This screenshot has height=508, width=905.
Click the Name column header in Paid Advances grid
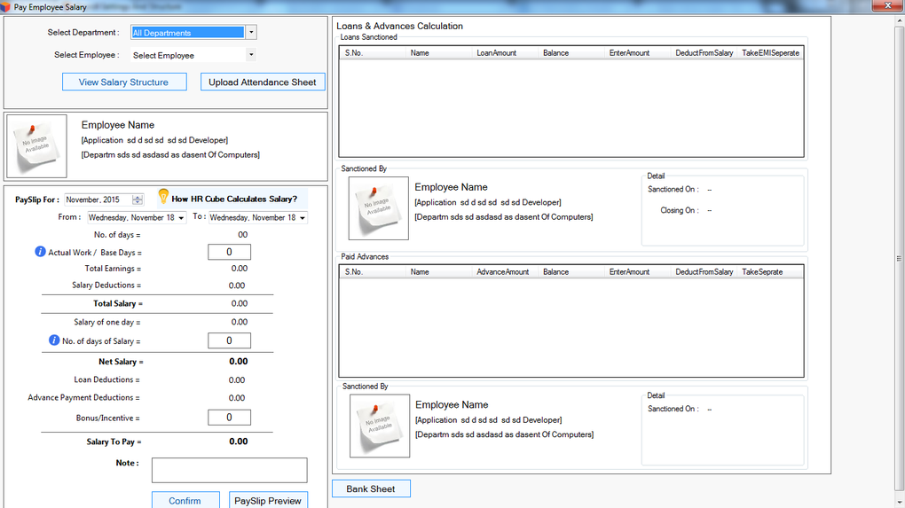(x=438, y=271)
